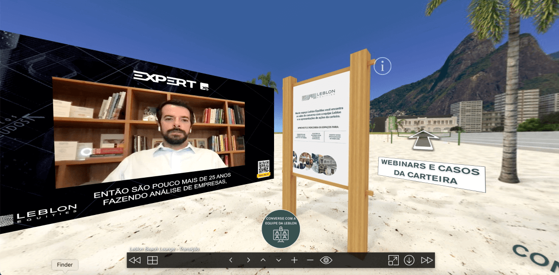Viewport: 559px width, 275px height.
Task: Go to previous scene with double-left arrows
Action: (135, 260)
